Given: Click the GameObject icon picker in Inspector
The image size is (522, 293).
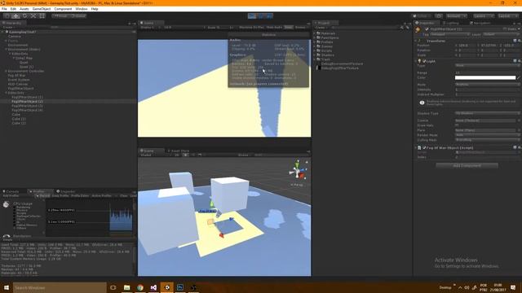Looking at the screenshot, I should click(x=418, y=30).
